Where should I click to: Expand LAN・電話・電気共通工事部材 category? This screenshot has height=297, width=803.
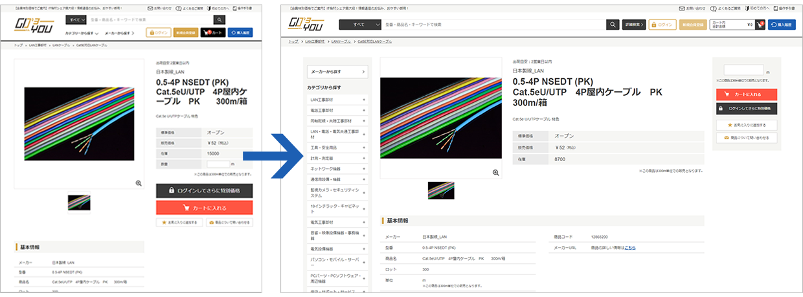[337, 134]
